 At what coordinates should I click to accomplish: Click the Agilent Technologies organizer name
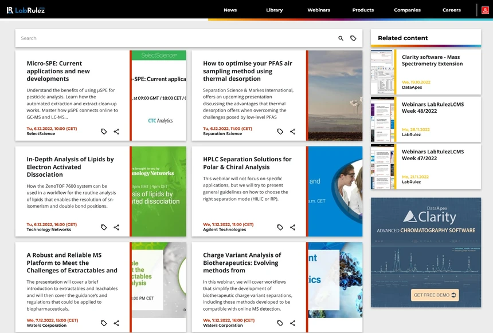[x=224, y=229]
